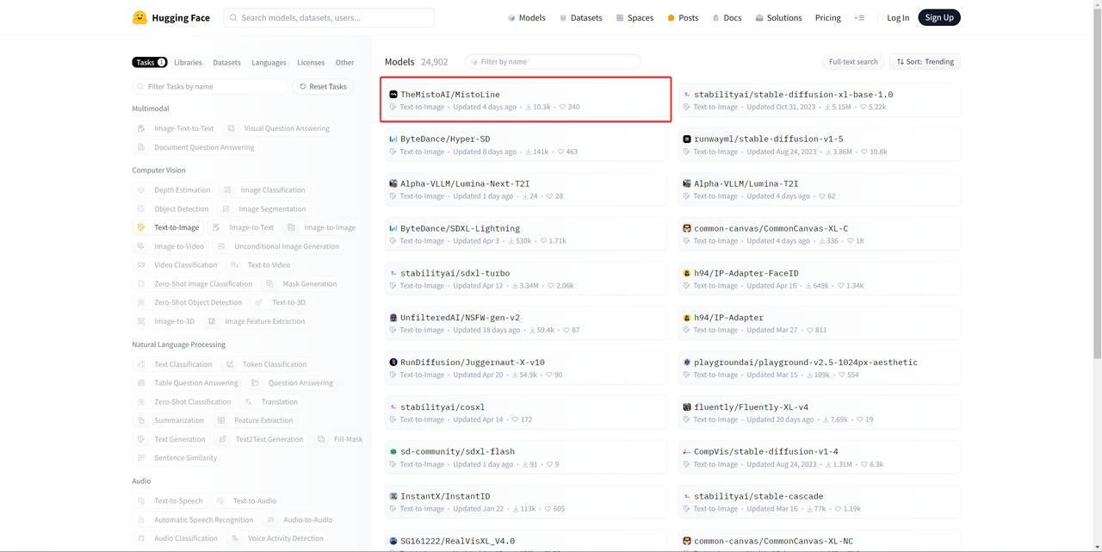This screenshot has width=1102, height=552.
Task: Switch to the Libraries filter tab
Action: click(x=188, y=63)
